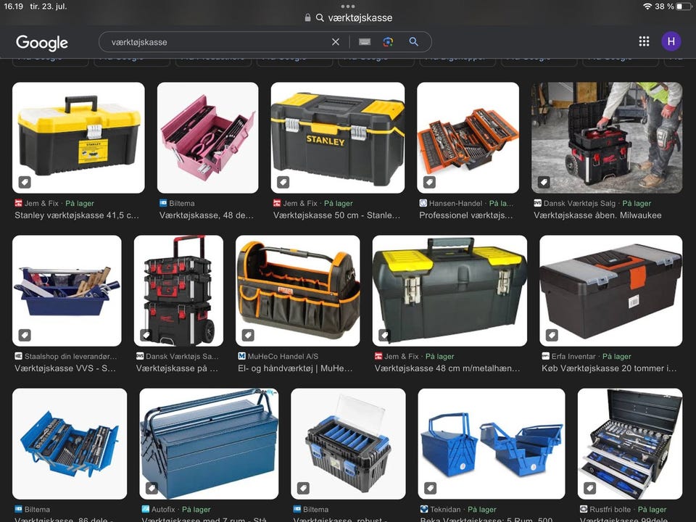Open link 'Værktøjskasse 48 cm m/metalhæn...'

point(447,368)
